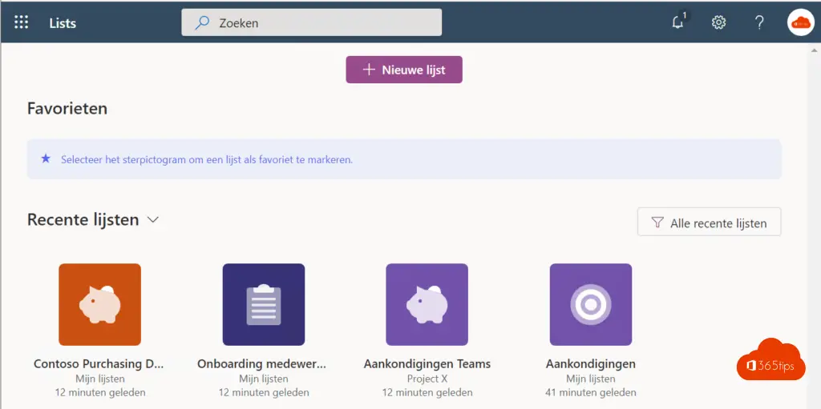The width and height of the screenshot is (821, 409).
Task: Click Mijn lijsten under Contoso Purchasing
Action: point(99,379)
